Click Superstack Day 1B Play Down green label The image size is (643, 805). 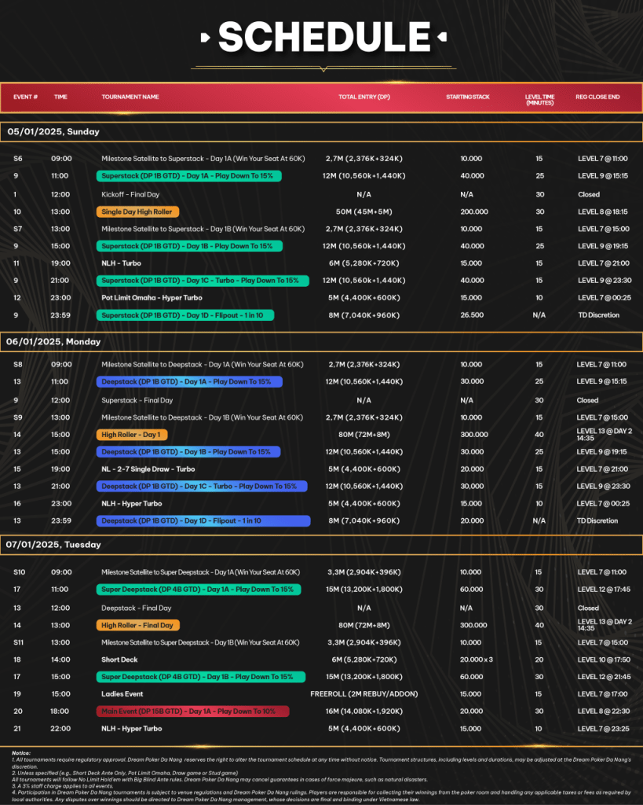tap(189, 246)
